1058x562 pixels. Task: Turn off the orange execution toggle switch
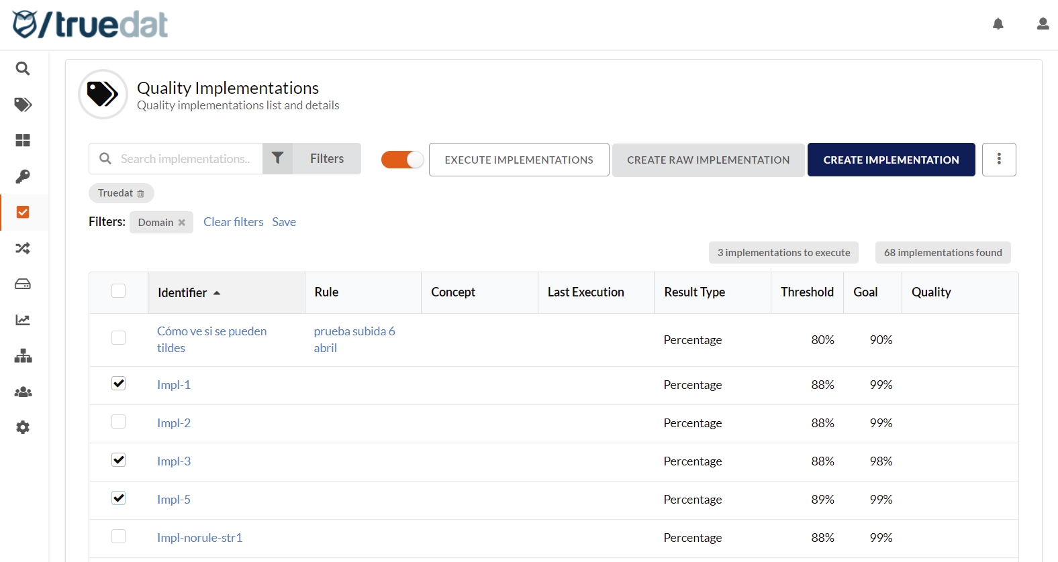point(402,160)
